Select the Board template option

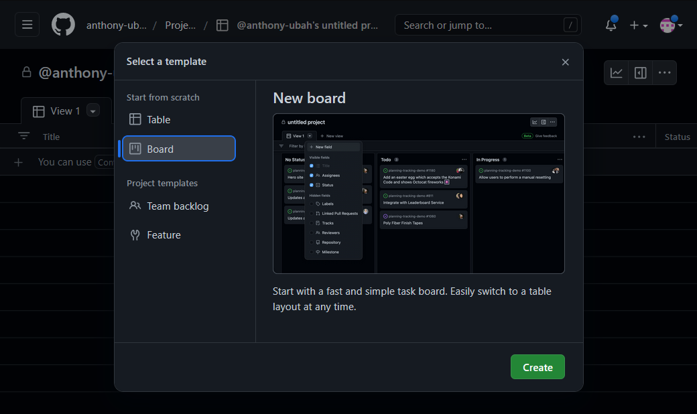click(179, 149)
